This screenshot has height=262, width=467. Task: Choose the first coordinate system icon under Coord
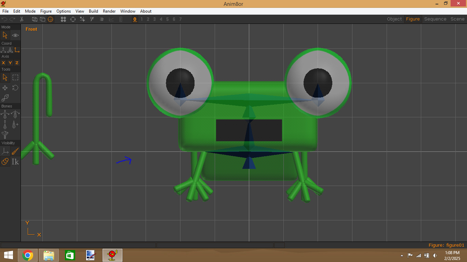point(3,50)
